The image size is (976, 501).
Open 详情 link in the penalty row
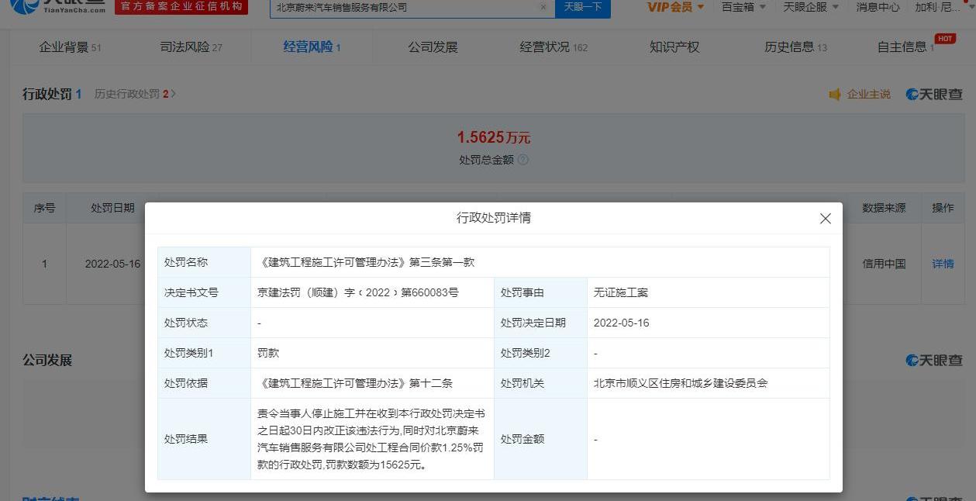point(943,264)
